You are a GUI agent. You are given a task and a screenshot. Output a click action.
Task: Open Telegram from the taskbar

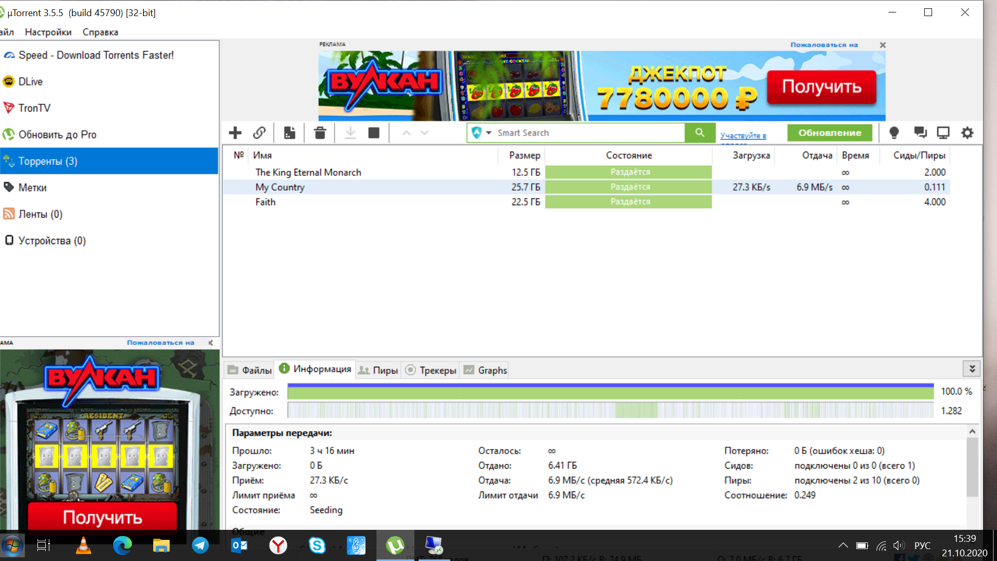pyautogui.click(x=200, y=545)
